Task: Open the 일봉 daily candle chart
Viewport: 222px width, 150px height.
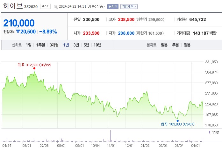Action: pos(164,45)
